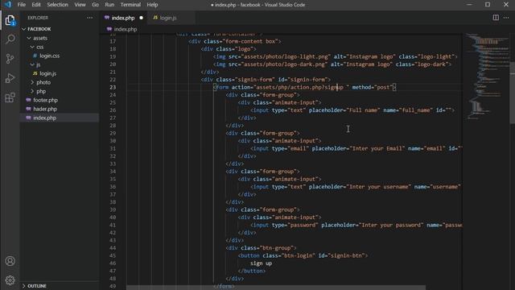Click class="form-content box" on line 17
Image resolution: width=515 pixels, height=290 pixels.
point(241,41)
